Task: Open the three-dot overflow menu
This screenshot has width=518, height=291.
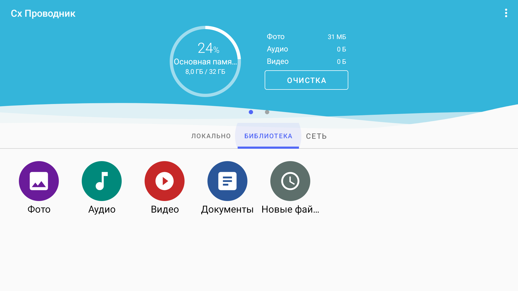Action: coord(506,13)
